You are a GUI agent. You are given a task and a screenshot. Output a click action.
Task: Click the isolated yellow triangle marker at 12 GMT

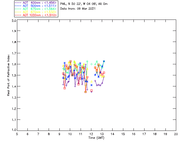tap(92, 82)
